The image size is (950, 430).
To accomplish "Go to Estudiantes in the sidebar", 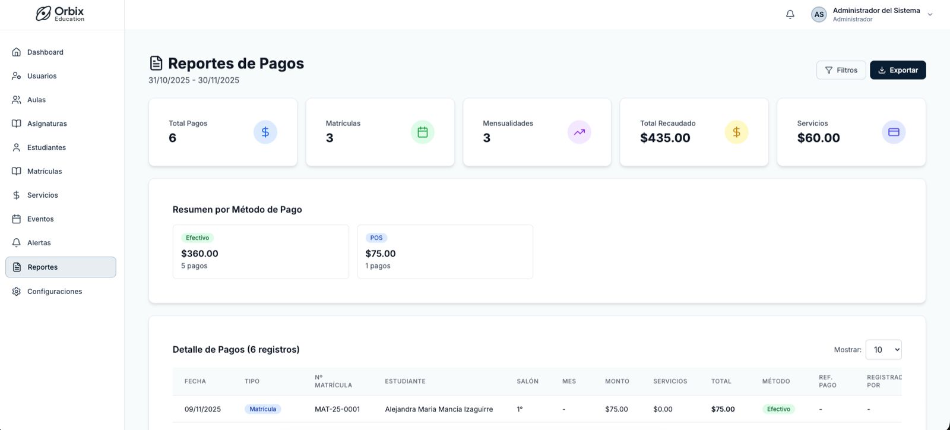I will 46,147.
